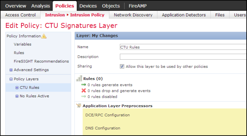Open the Overview menu
The width and height of the screenshot is (247, 136).
(16, 6)
